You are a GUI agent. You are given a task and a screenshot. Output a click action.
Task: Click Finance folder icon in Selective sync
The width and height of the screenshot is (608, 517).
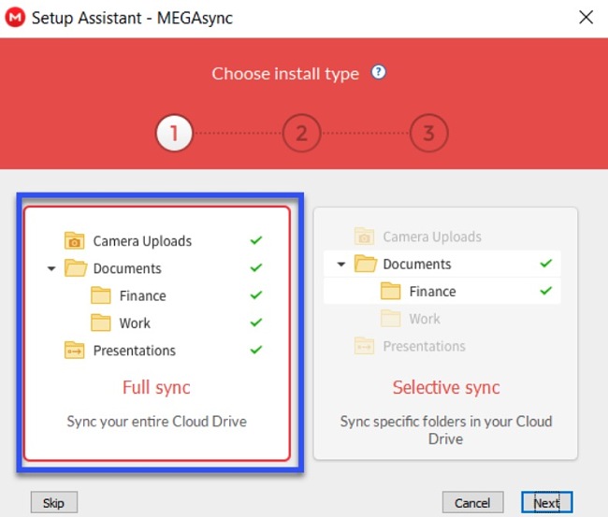pyautogui.click(x=390, y=291)
